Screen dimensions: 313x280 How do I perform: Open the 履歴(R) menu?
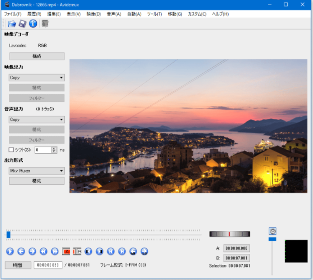pos(34,14)
